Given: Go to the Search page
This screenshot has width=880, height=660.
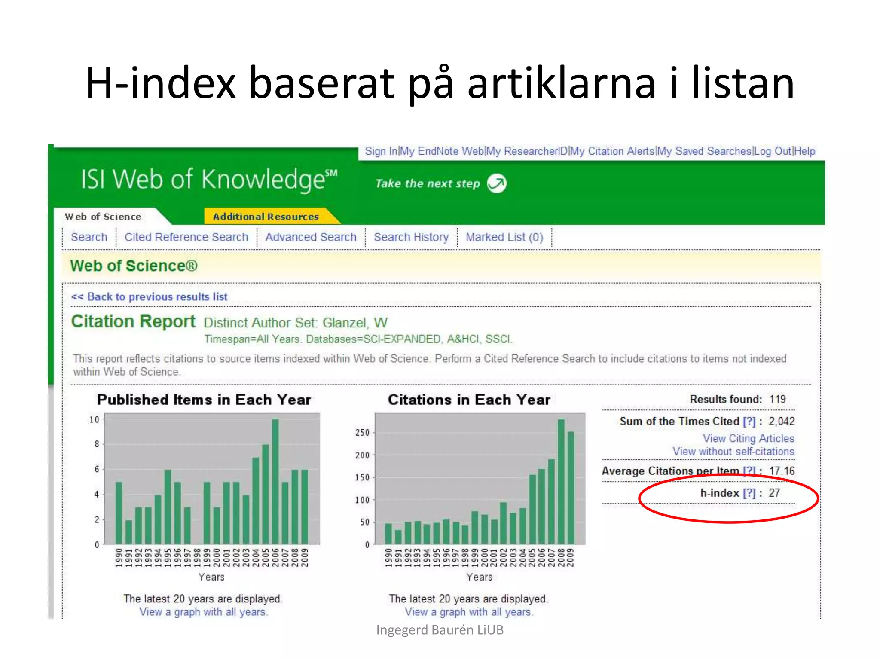Looking at the screenshot, I should pyautogui.click(x=89, y=237).
